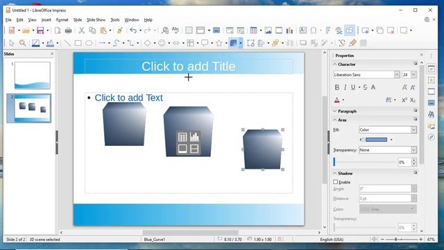Click the Open folder icon
Screen dimensions: 444x250
[26, 31]
